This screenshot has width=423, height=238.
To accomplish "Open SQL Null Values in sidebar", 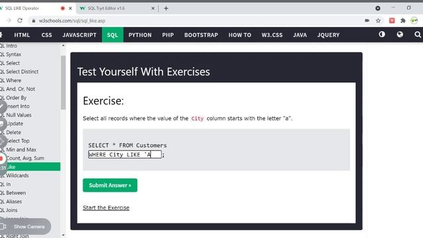I will pyautogui.click(x=16, y=115).
